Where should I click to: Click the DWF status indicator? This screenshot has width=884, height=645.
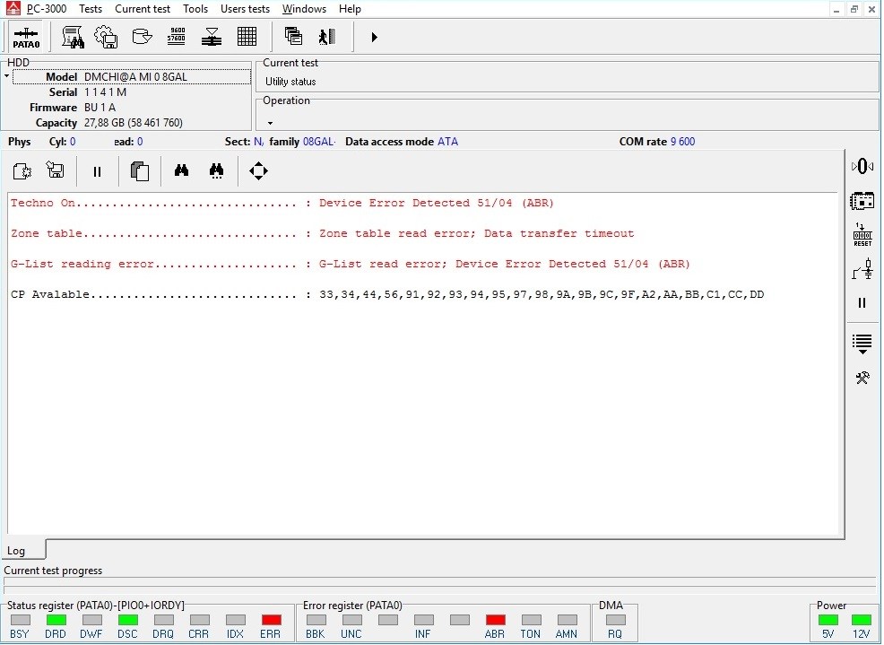[91, 620]
